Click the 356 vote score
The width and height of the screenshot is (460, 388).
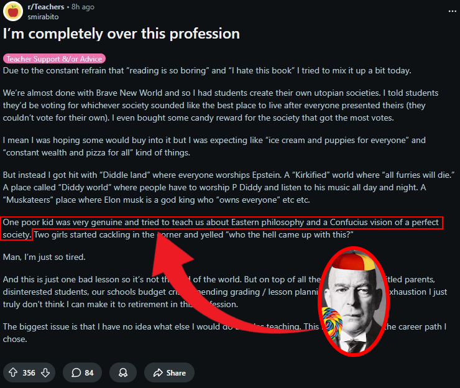coord(29,372)
